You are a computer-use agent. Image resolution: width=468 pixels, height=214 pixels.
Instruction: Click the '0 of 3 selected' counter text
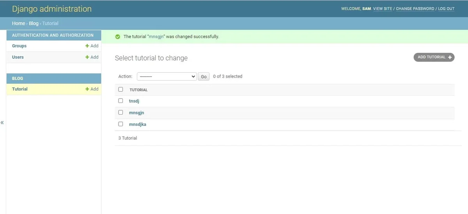click(x=228, y=77)
